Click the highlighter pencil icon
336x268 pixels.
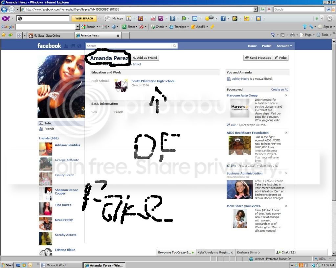pos(212,27)
